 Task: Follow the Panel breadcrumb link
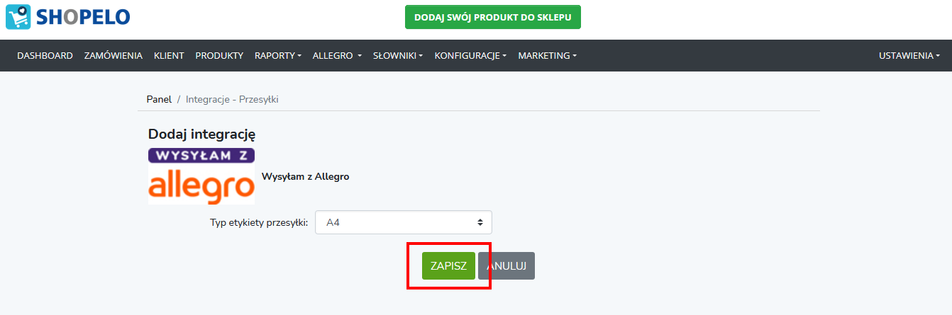click(x=159, y=99)
